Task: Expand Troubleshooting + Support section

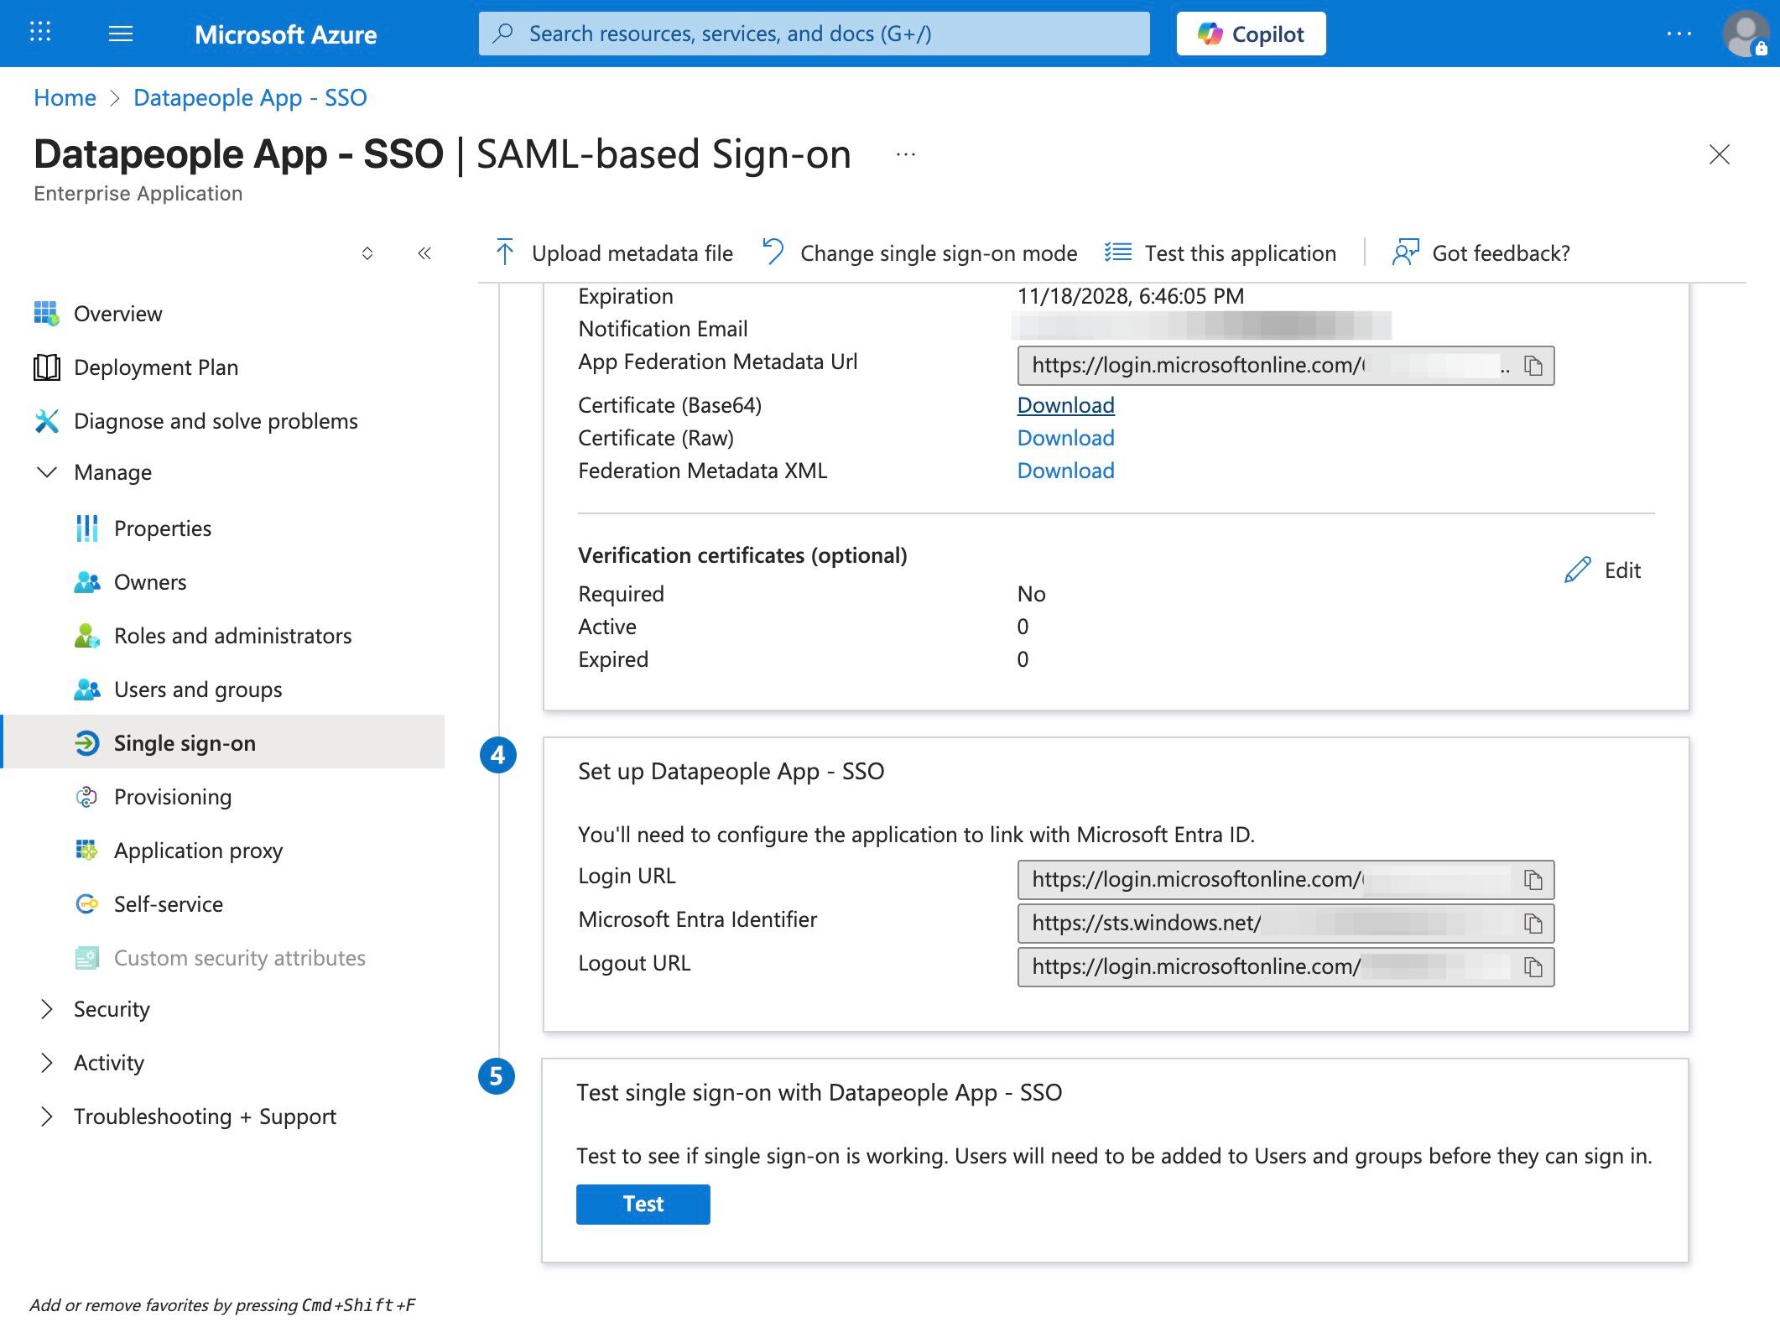Action: click(x=47, y=1116)
